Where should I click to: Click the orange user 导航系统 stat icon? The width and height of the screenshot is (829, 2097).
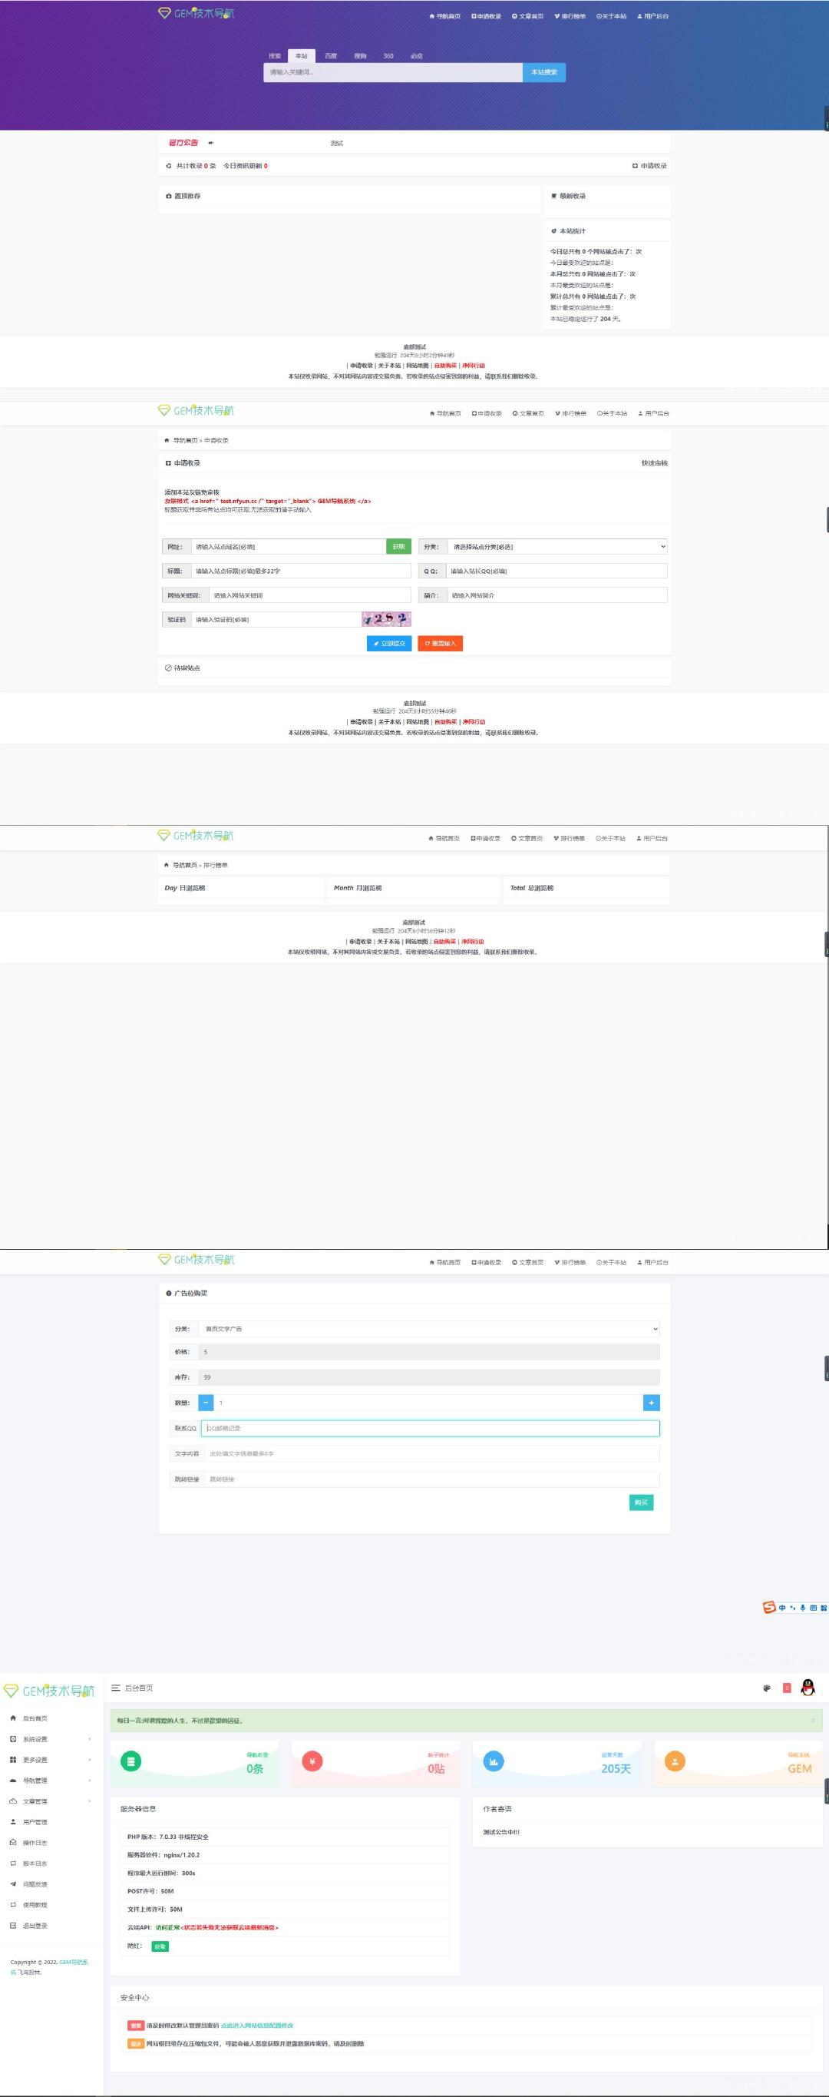(x=675, y=1761)
